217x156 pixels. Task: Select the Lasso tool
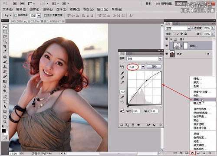(x=5, y=36)
